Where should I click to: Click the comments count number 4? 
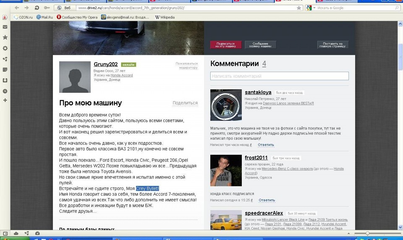coord(264,64)
